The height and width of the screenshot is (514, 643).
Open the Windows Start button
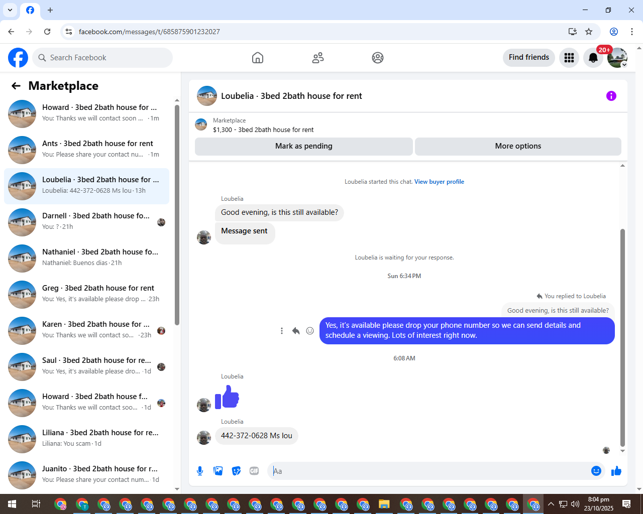(x=12, y=504)
